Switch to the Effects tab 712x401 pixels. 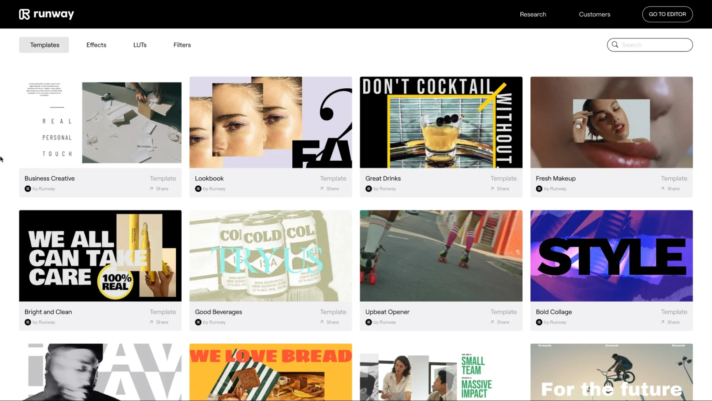click(96, 45)
